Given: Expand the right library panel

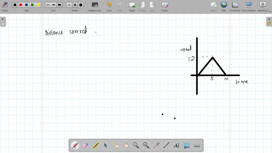Looking at the screenshot, I should pyautogui.click(x=269, y=22).
